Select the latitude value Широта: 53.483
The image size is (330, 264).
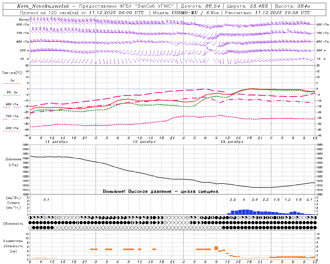247,6
